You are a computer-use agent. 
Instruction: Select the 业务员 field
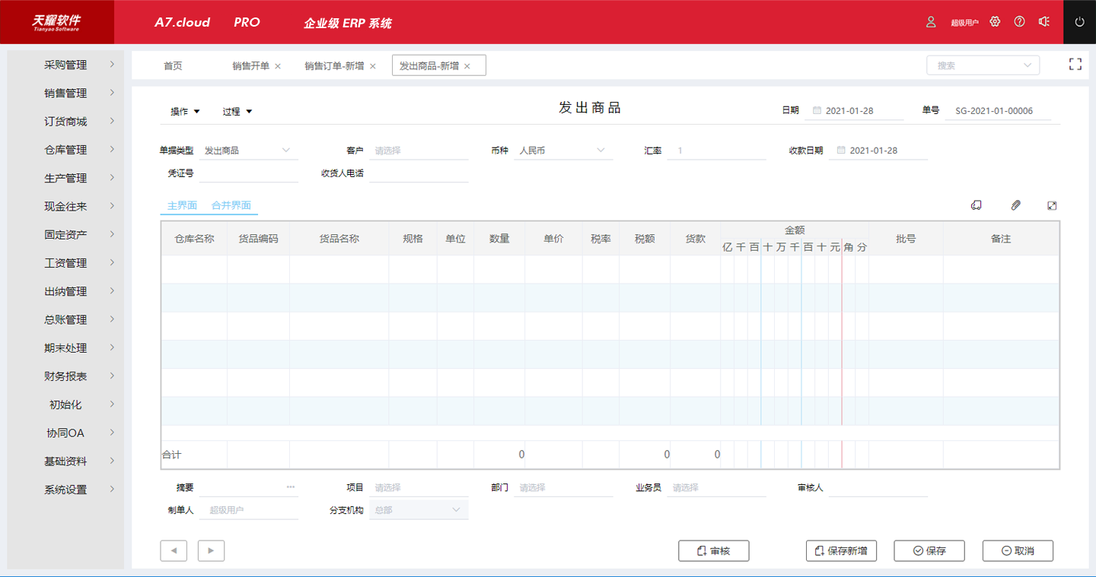716,487
